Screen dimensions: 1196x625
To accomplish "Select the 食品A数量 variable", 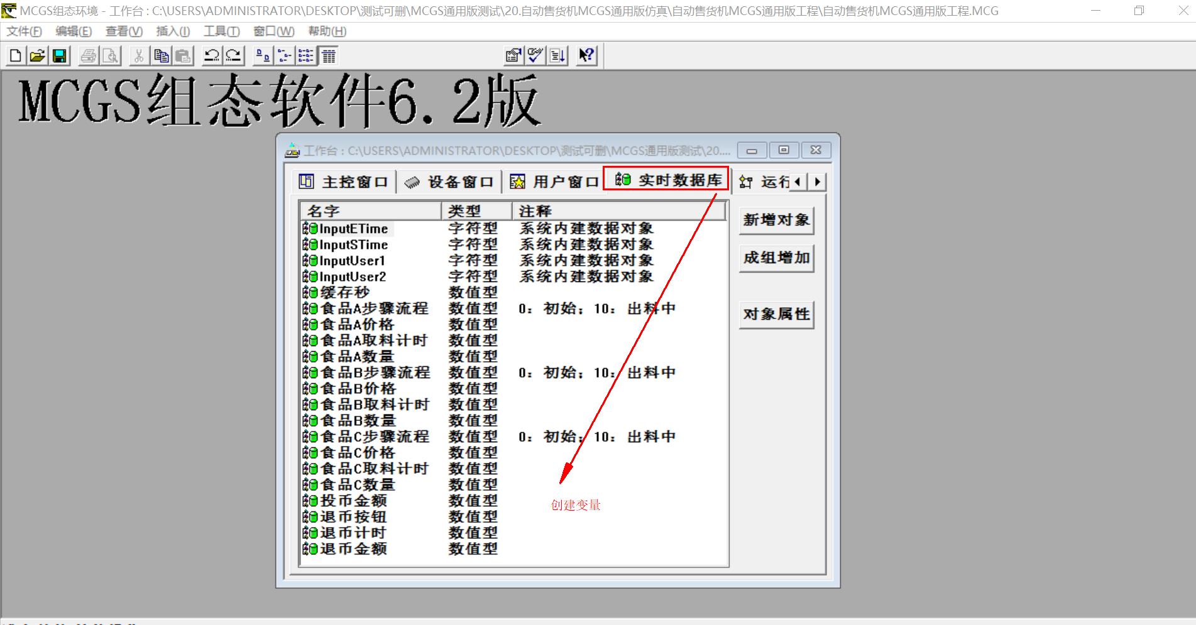I will pyautogui.click(x=349, y=357).
